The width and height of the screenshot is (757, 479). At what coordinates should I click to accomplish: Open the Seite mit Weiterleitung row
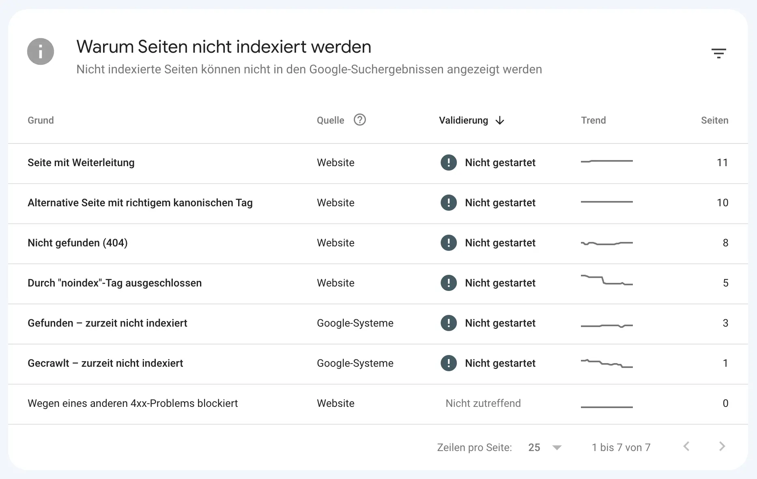[378, 163]
